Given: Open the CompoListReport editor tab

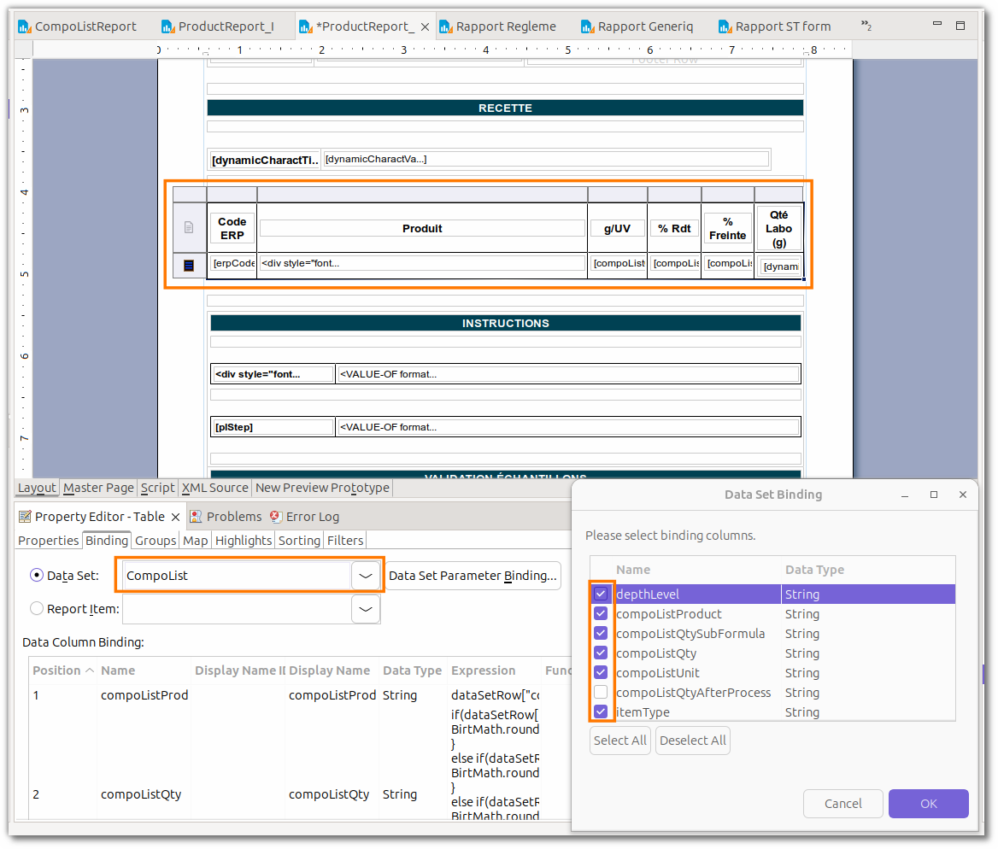Looking at the screenshot, I should [78, 26].
